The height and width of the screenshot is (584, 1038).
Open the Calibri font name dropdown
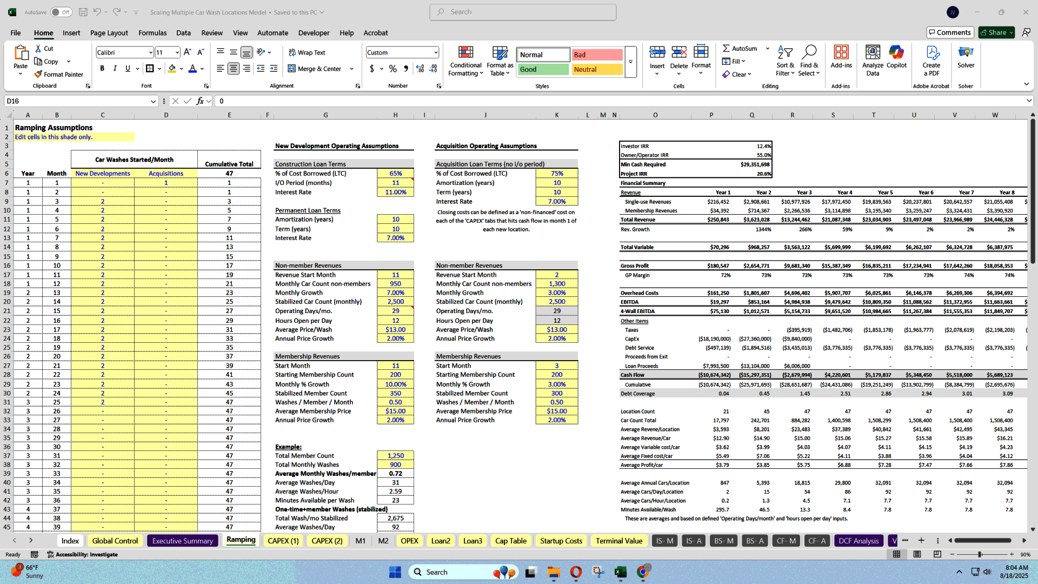point(150,52)
